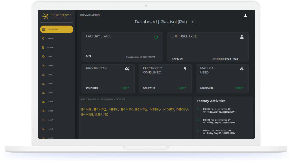Click the Dashboard | Plastisol (Pvt) Ltd. title
The width and height of the screenshot is (292, 163).
(x=165, y=22)
